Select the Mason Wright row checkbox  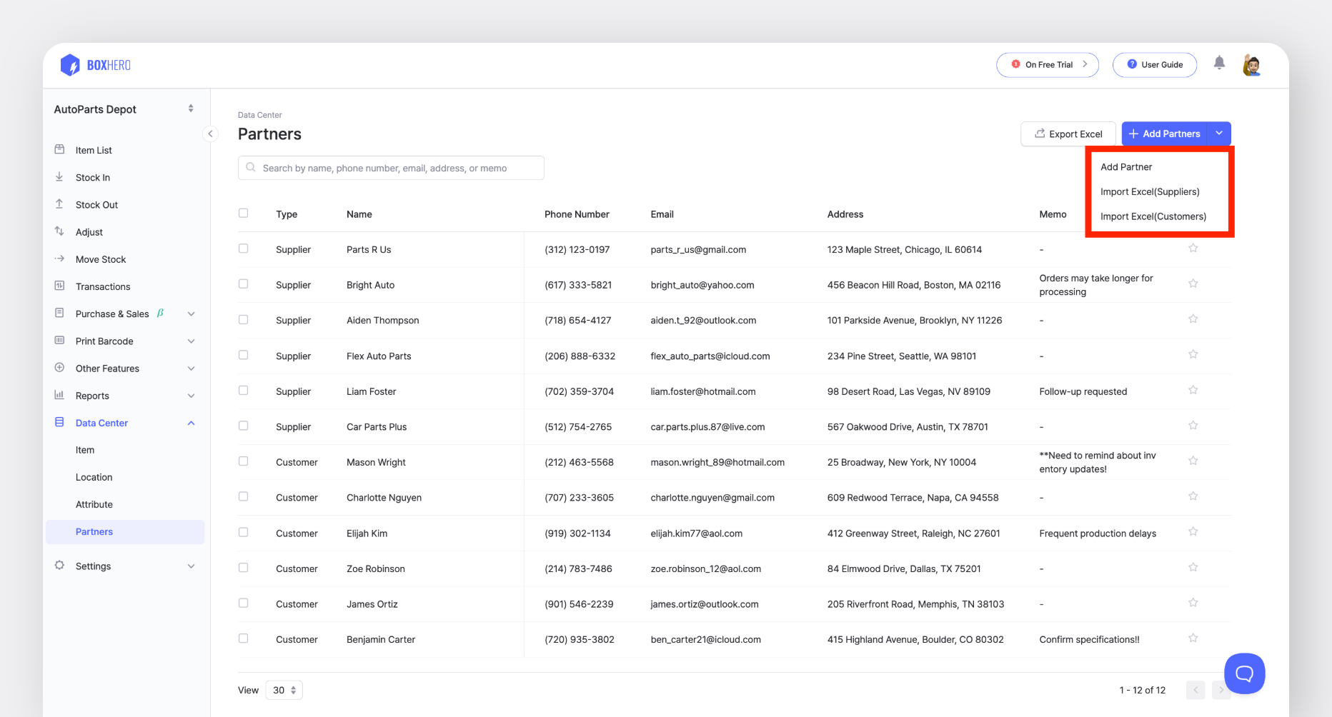[x=244, y=461]
